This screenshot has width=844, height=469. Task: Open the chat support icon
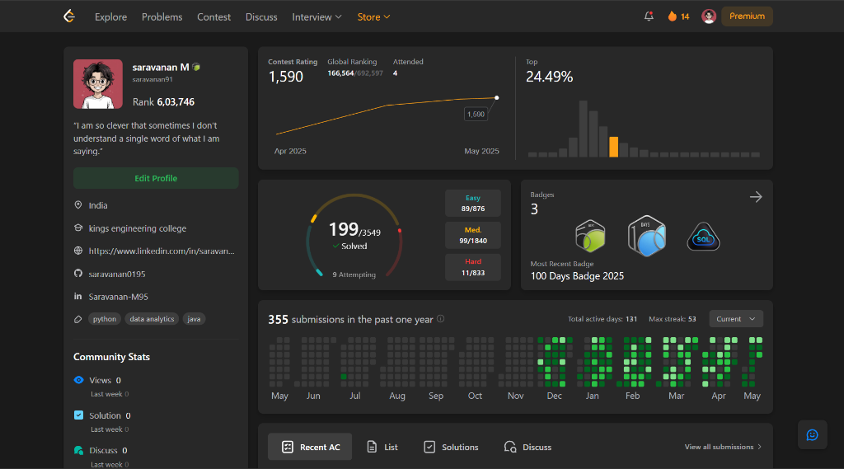coord(812,434)
